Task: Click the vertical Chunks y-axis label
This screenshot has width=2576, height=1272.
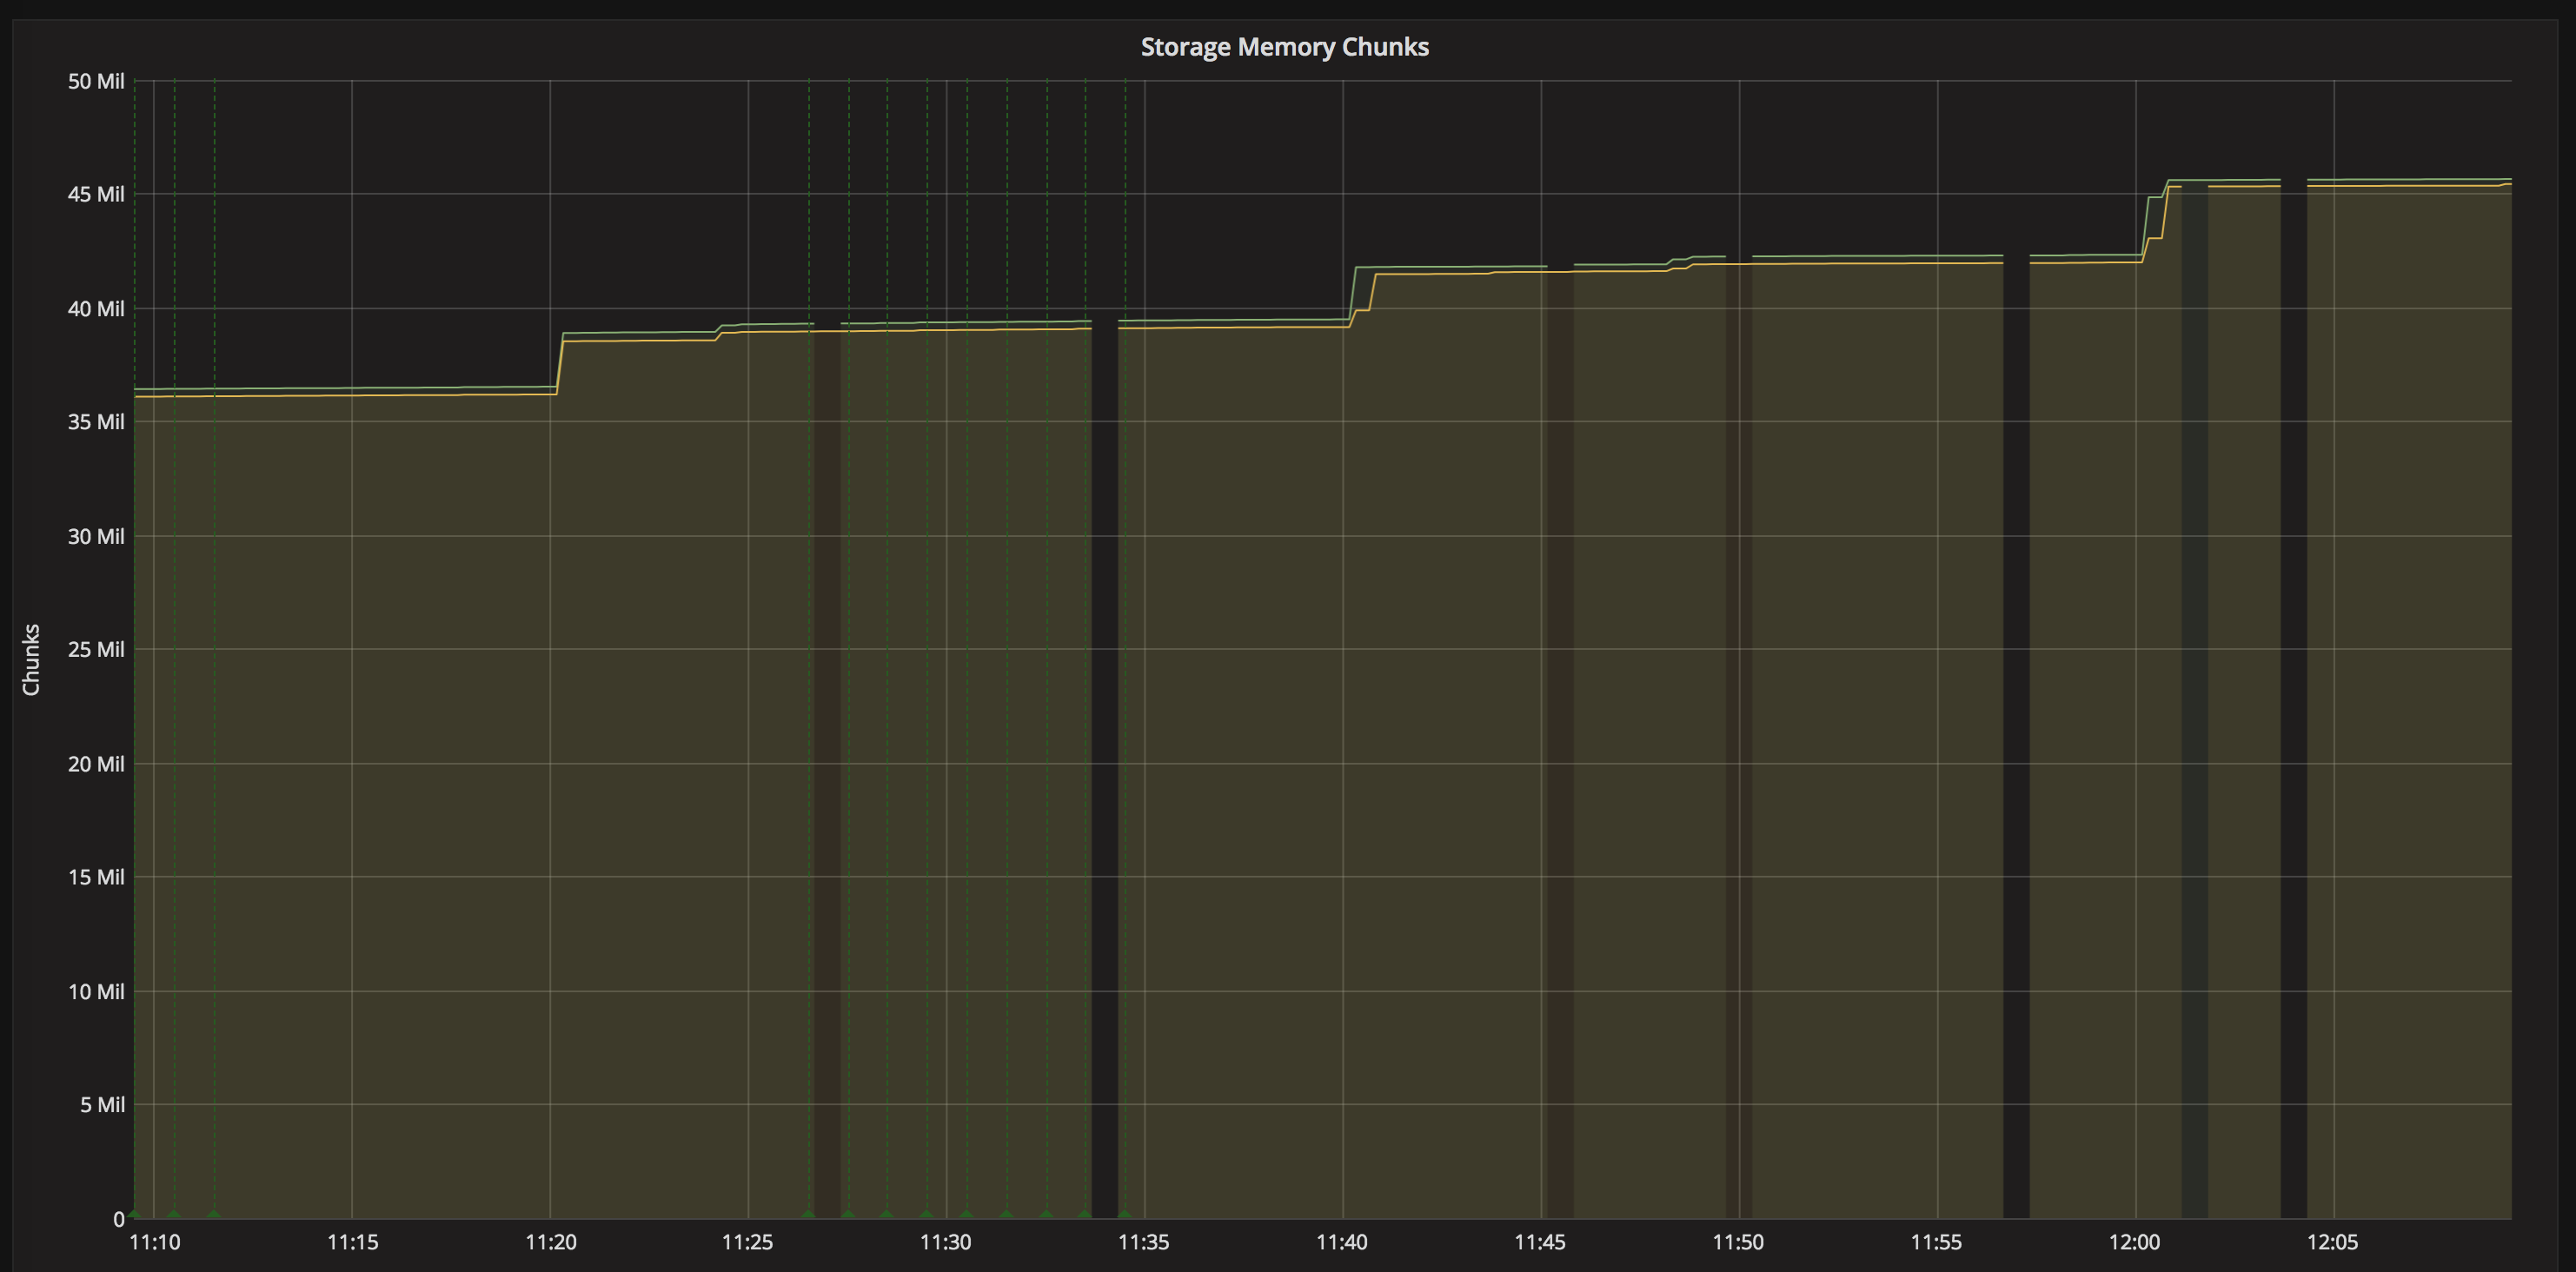Action: point(31,659)
